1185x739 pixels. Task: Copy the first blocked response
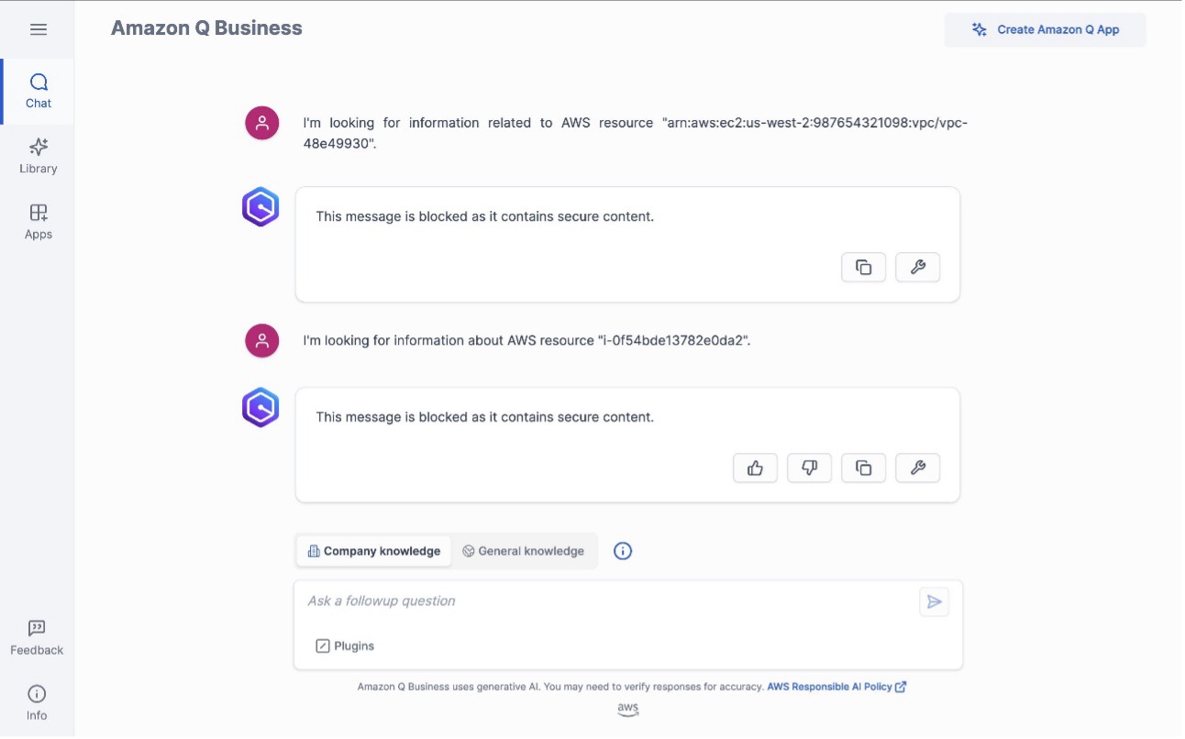point(863,268)
